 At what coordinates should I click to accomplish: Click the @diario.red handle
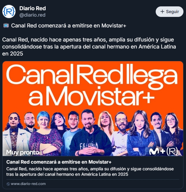pyautogui.click(x=32, y=15)
